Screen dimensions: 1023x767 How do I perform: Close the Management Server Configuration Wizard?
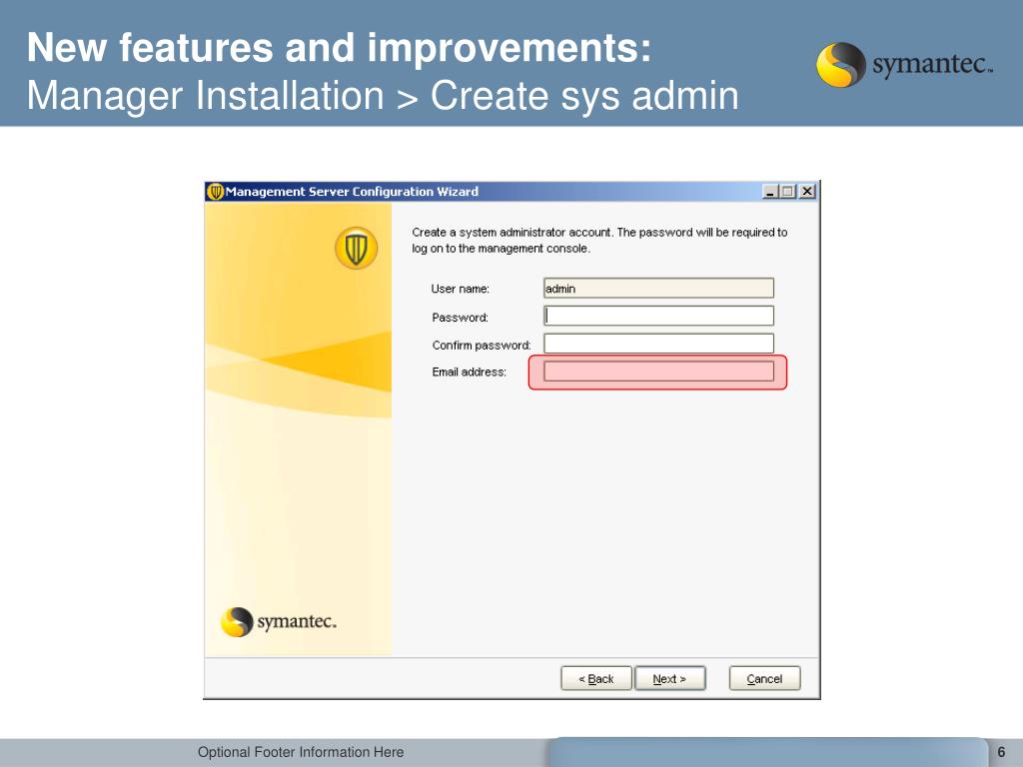point(807,191)
